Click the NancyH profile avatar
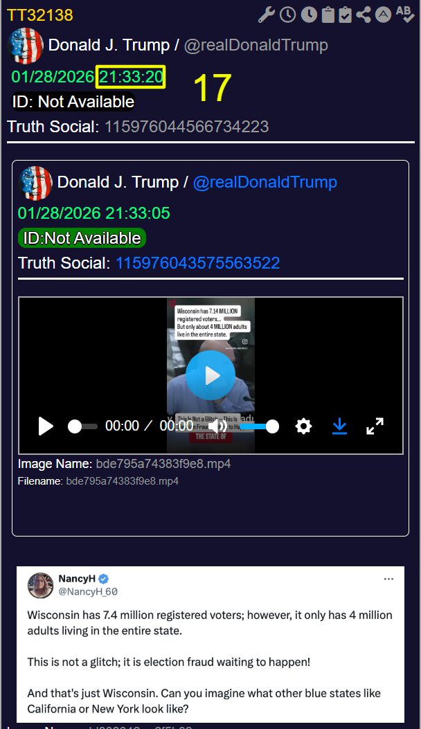 click(40, 585)
